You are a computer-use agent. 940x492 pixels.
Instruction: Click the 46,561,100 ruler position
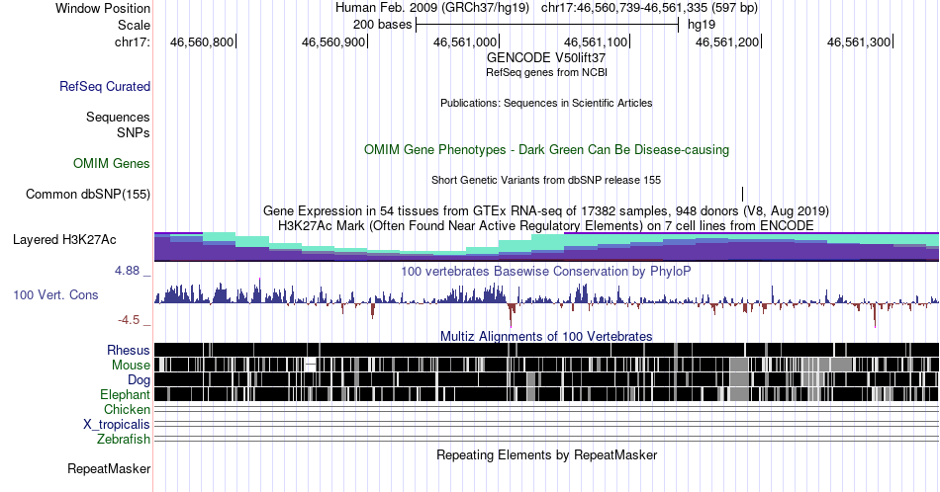click(596, 41)
